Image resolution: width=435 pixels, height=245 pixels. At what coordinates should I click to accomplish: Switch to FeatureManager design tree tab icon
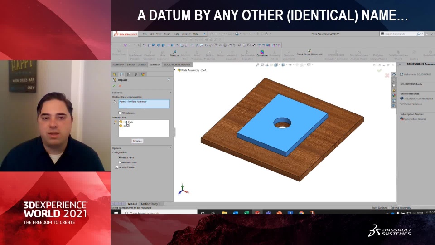[x=115, y=74]
